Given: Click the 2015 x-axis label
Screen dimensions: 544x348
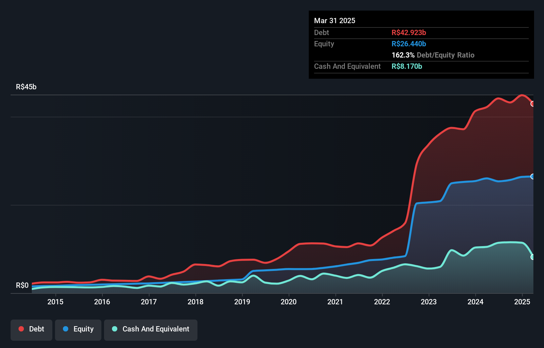Looking at the screenshot, I should [55, 302].
